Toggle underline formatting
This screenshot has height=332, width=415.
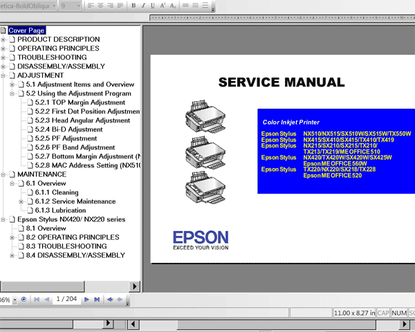(x=153, y=6)
